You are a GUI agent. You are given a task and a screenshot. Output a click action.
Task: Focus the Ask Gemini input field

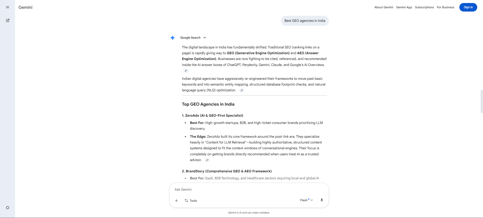point(249,189)
